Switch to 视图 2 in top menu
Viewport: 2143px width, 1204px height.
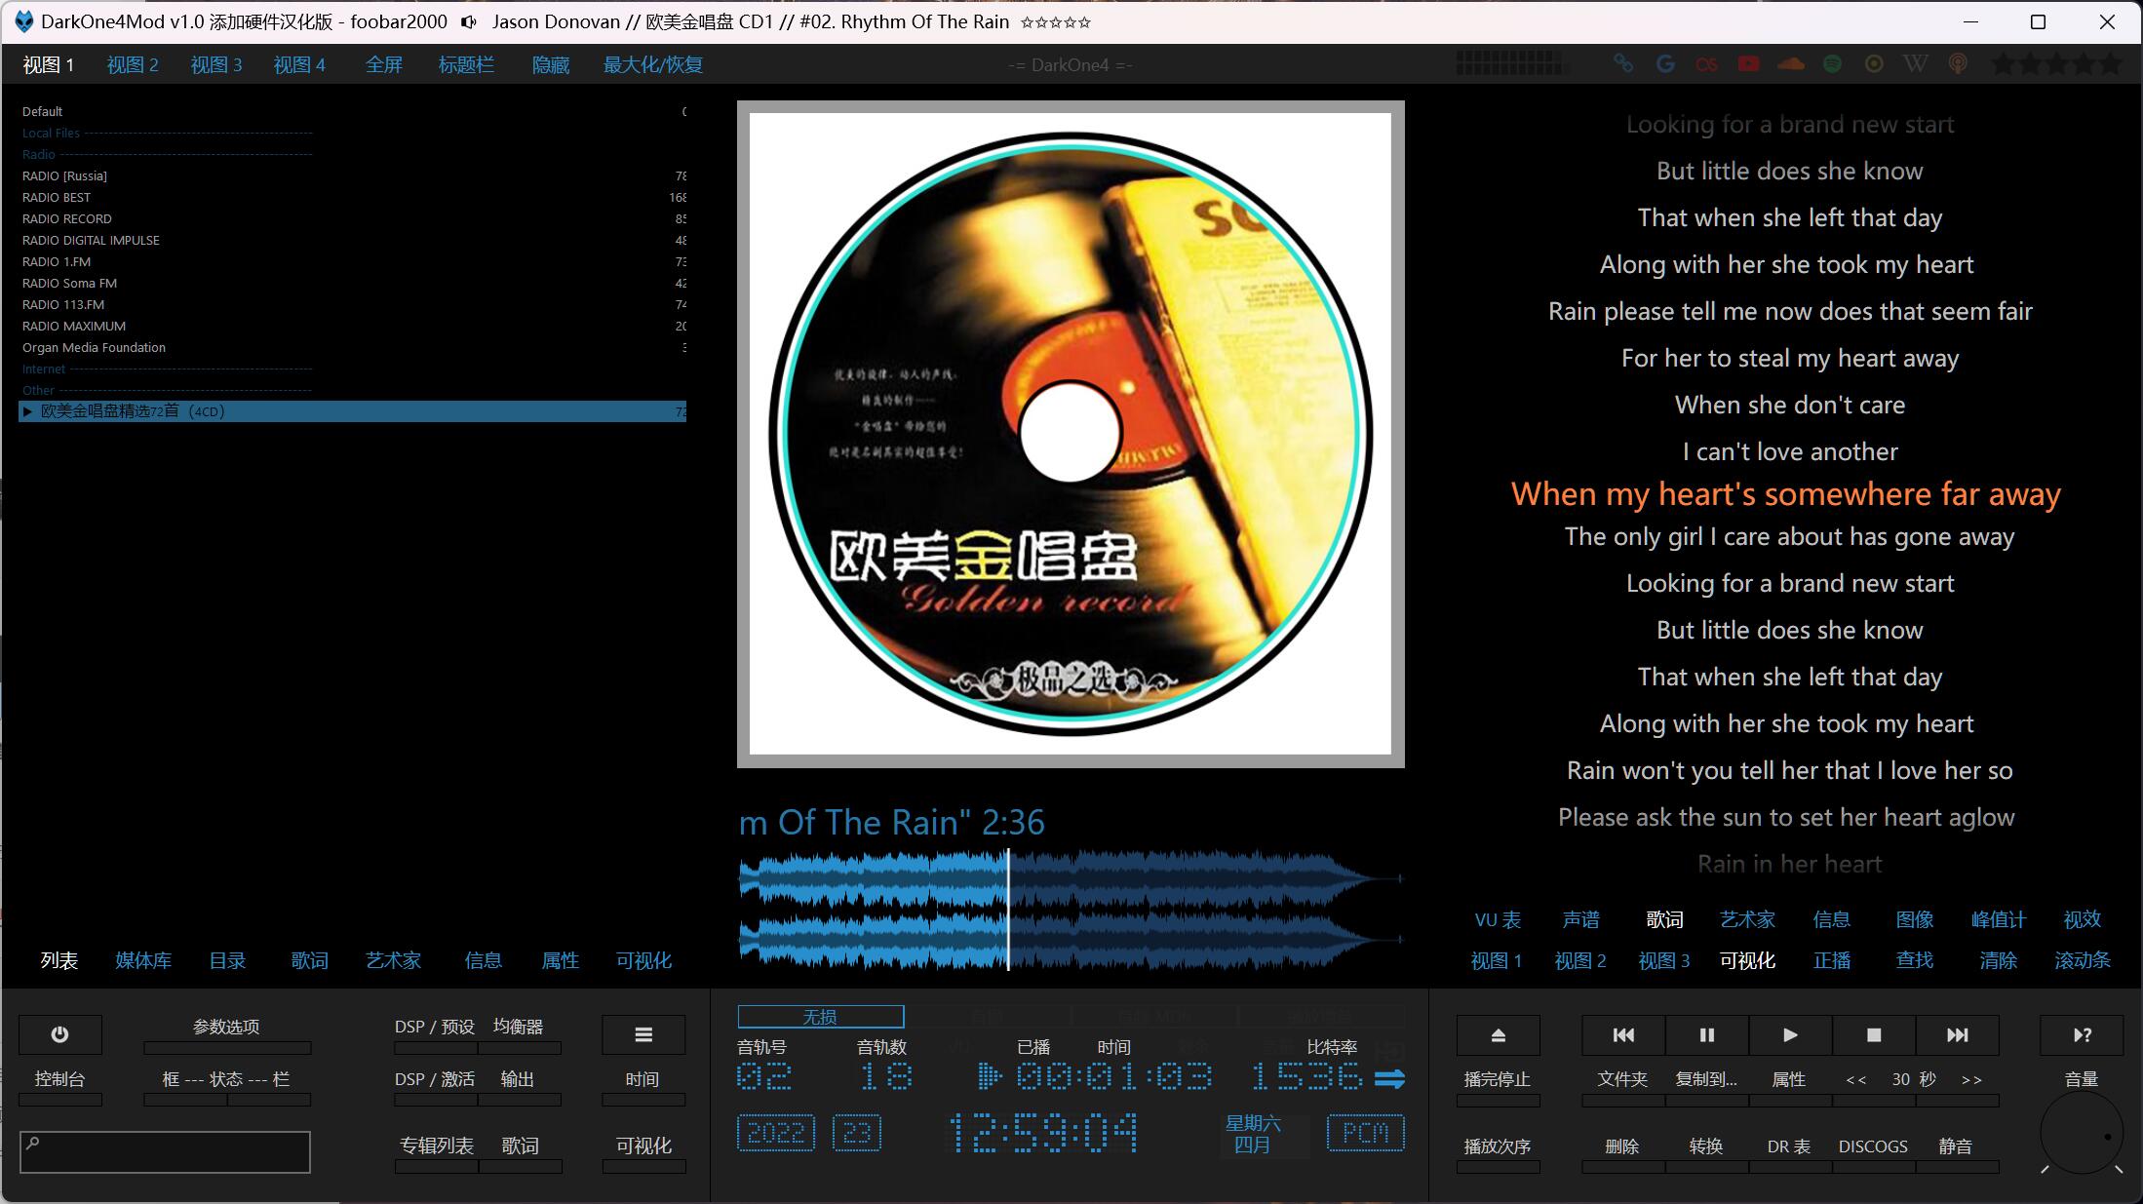pos(133,64)
